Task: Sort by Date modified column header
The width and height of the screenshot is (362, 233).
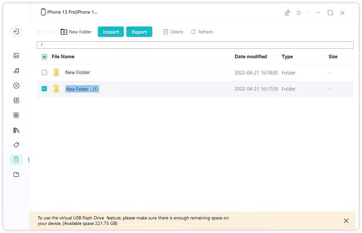Action: pyautogui.click(x=251, y=56)
